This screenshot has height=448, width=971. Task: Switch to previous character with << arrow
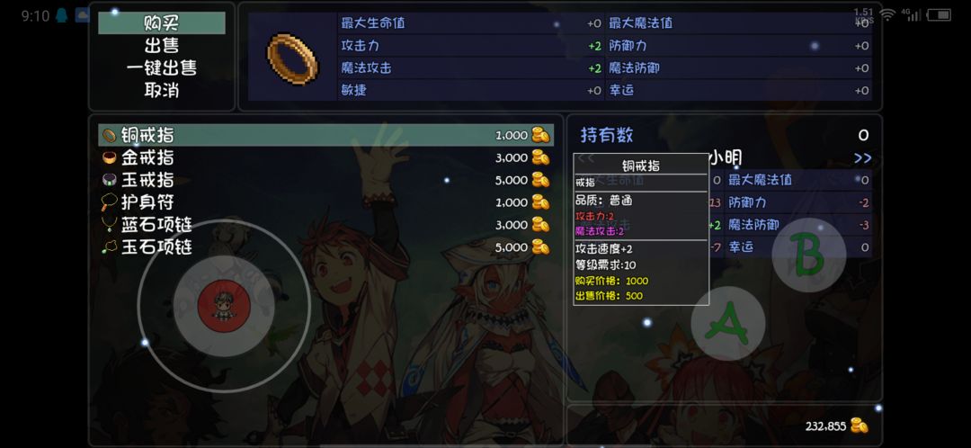[x=586, y=158]
